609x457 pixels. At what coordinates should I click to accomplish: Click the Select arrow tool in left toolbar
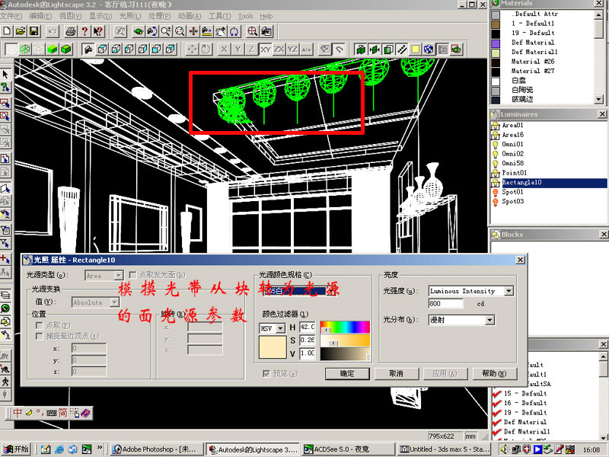5,74
